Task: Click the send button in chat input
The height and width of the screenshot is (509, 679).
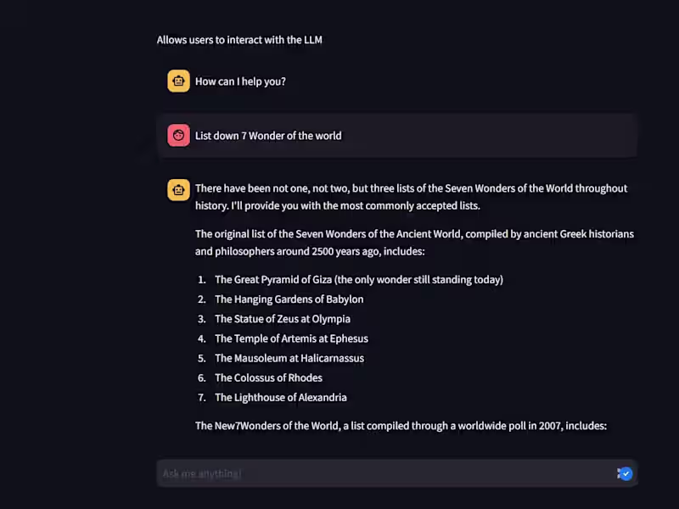Action: point(626,473)
